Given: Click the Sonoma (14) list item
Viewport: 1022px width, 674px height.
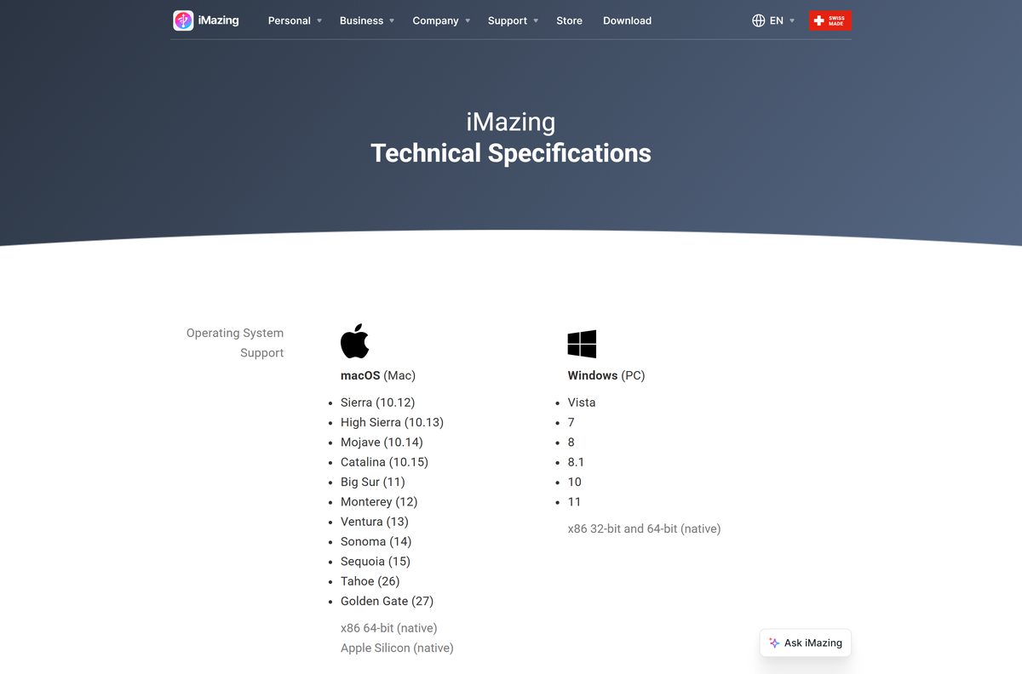Looking at the screenshot, I should (376, 541).
